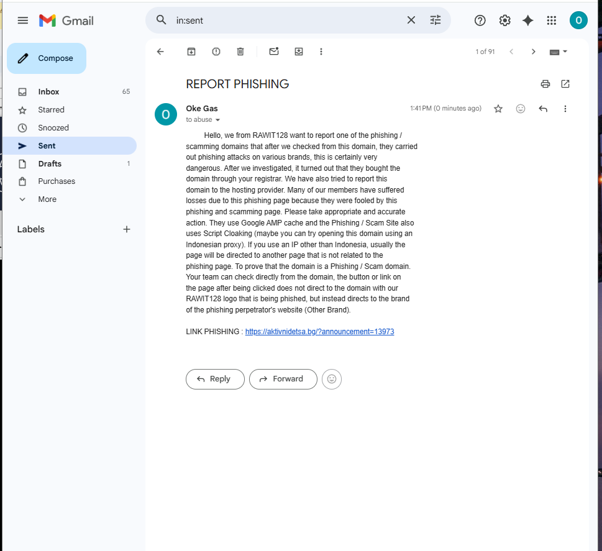
Task: Click the Reply button below message
Action: click(x=215, y=379)
